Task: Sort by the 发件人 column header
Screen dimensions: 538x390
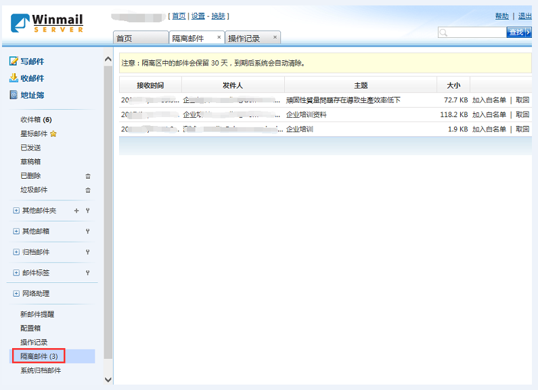Action: (x=233, y=85)
